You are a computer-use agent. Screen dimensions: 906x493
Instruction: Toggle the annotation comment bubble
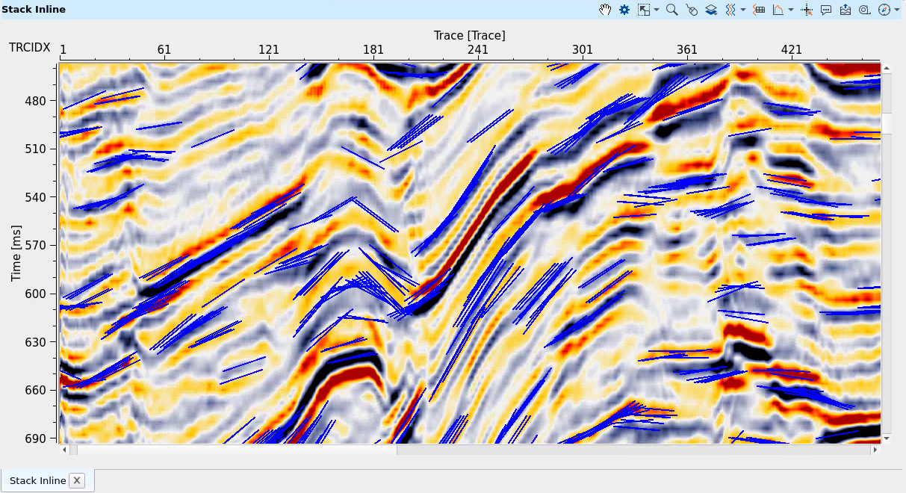(x=826, y=10)
